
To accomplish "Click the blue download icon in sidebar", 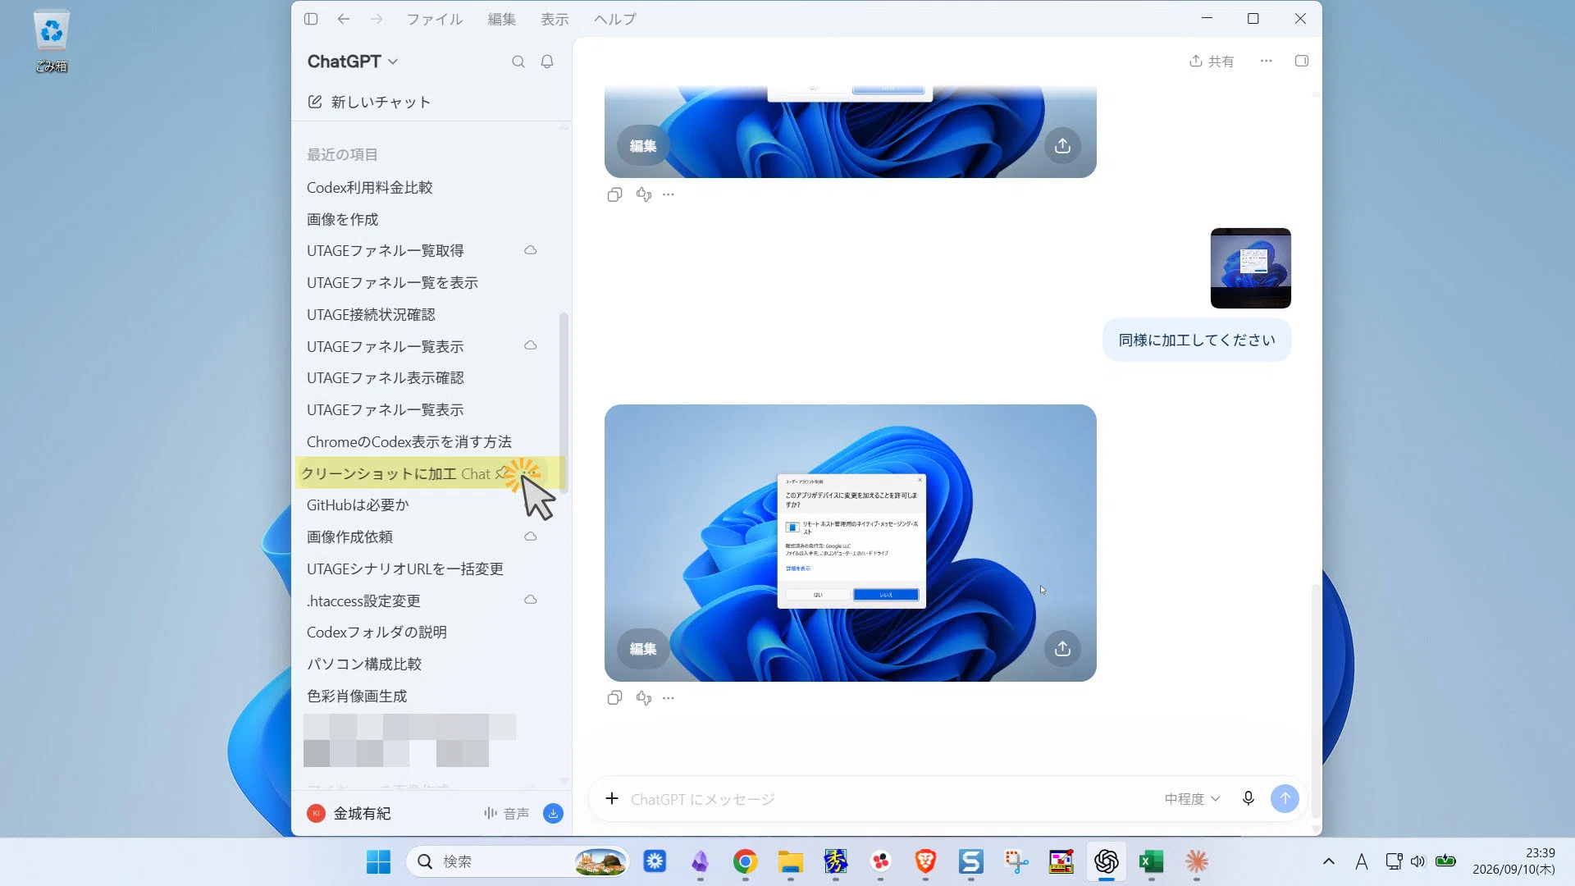I will tap(554, 813).
